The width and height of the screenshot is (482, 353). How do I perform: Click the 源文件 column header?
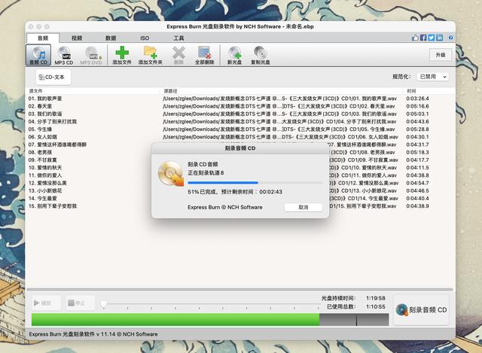click(x=36, y=91)
